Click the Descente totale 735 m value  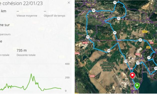tap(22, 50)
